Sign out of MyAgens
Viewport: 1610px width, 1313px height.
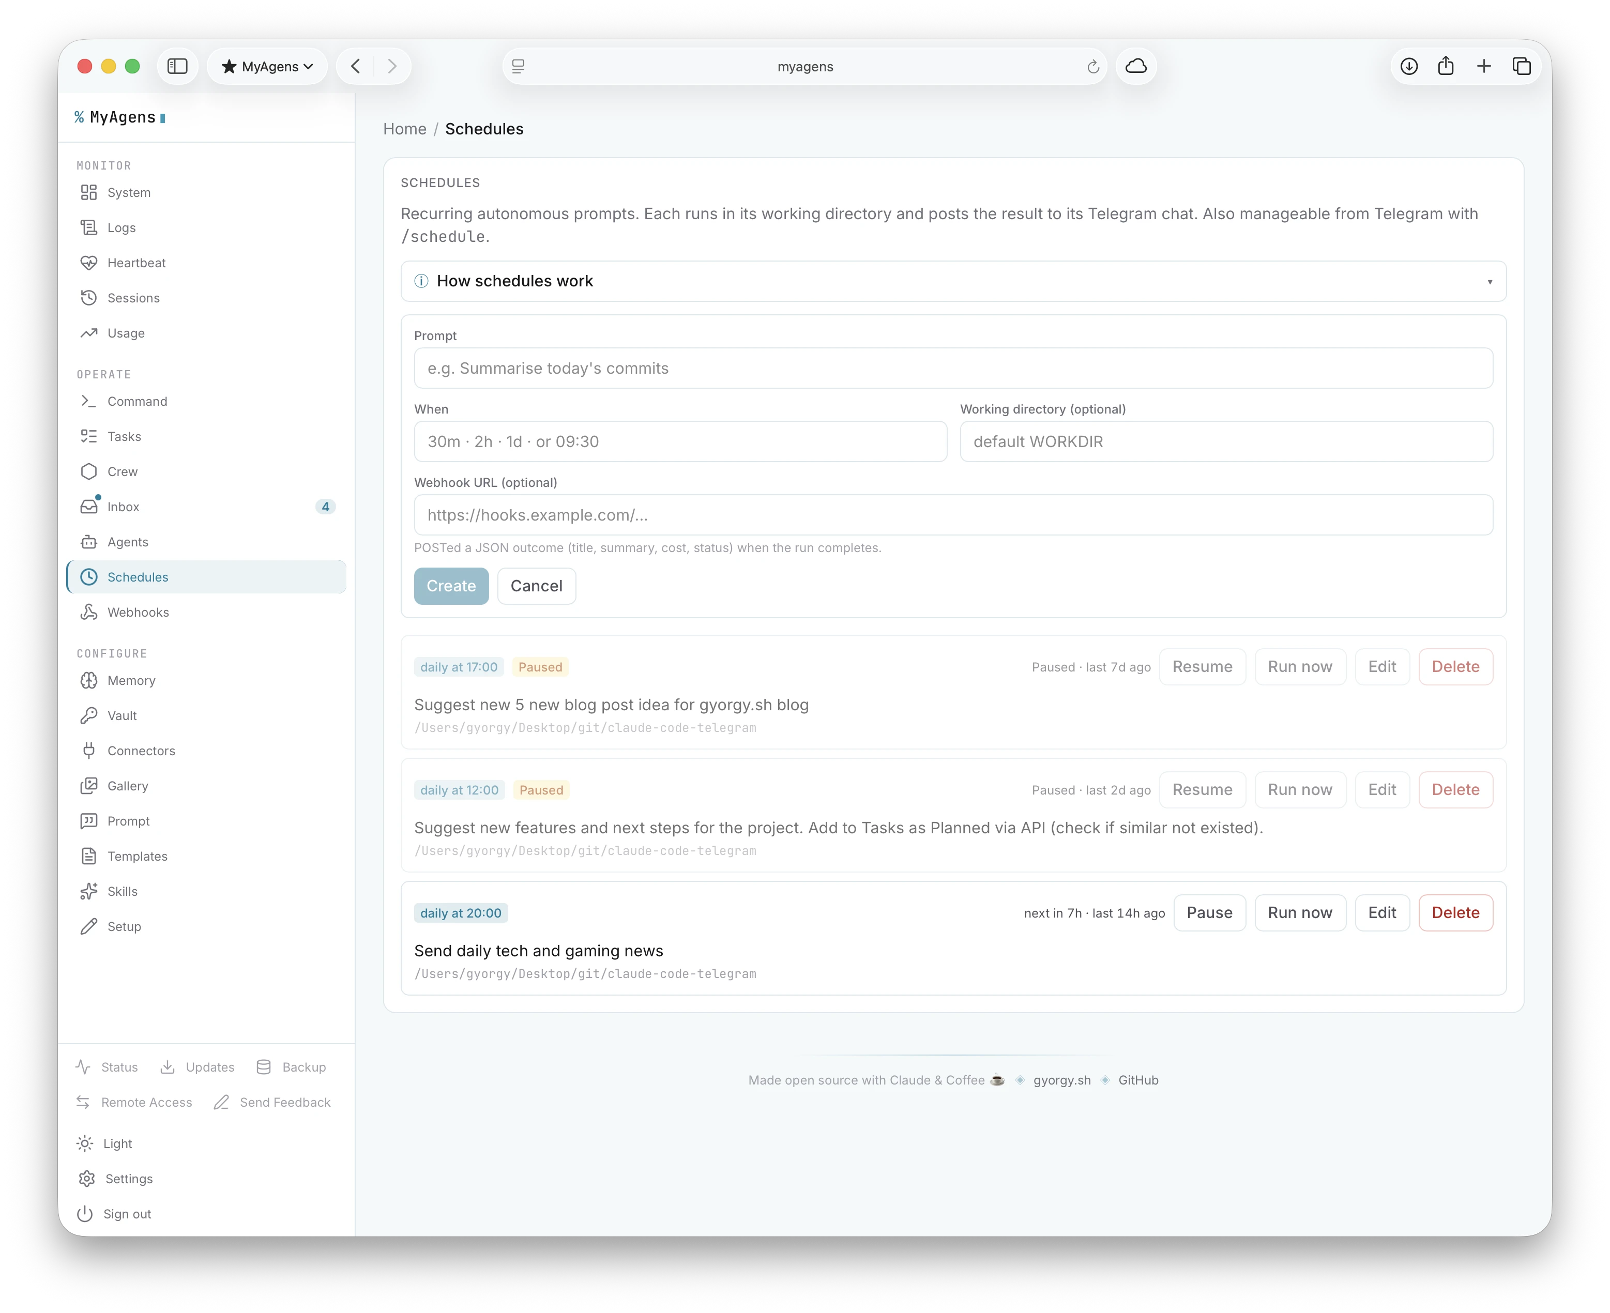pyautogui.click(x=114, y=1214)
